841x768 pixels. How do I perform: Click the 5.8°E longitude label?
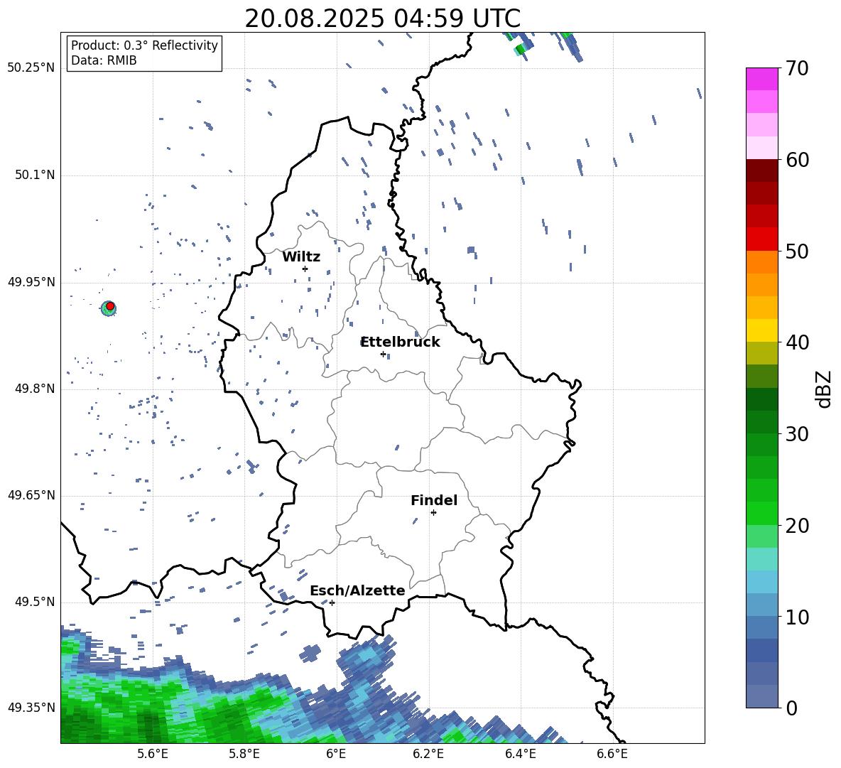(244, 754)
